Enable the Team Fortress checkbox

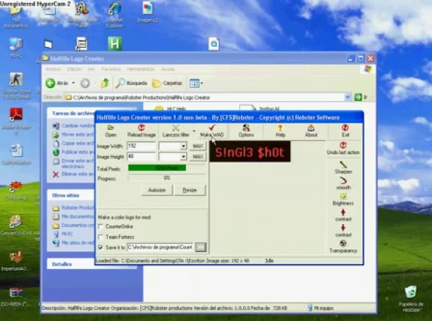101,237
